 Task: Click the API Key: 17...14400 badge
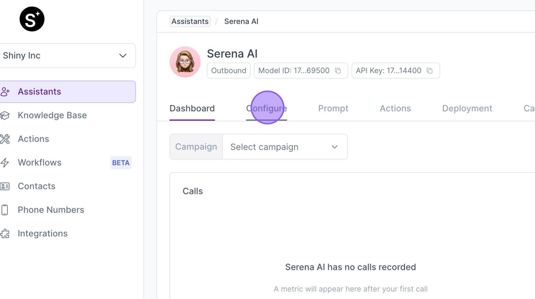tap(396, 71)
